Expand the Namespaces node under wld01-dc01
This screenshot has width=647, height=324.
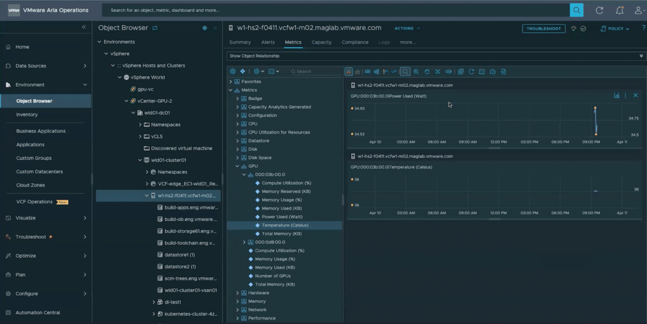point(140,124)
